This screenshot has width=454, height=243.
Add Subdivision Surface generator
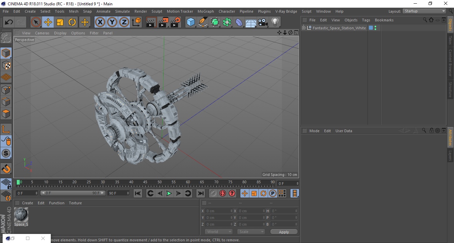215,22
